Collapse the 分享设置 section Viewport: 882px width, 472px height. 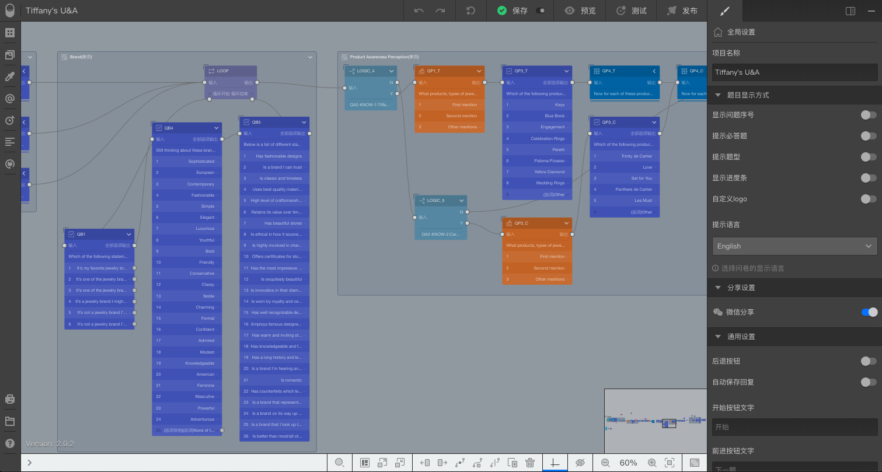tap(718, 288)
